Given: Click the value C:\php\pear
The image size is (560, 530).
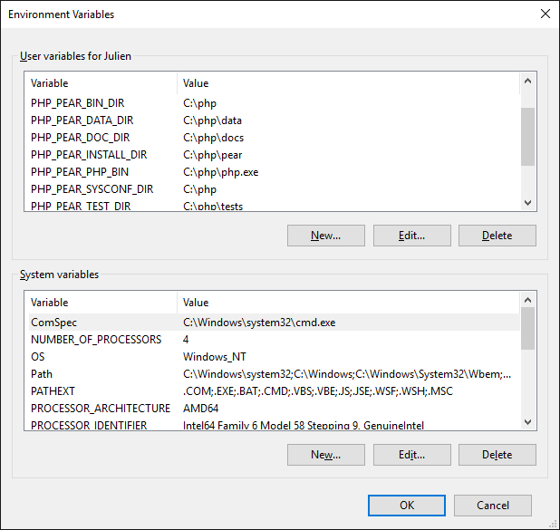Looking at the screenshot, I should pyautogui.click(x=213, y=155).
